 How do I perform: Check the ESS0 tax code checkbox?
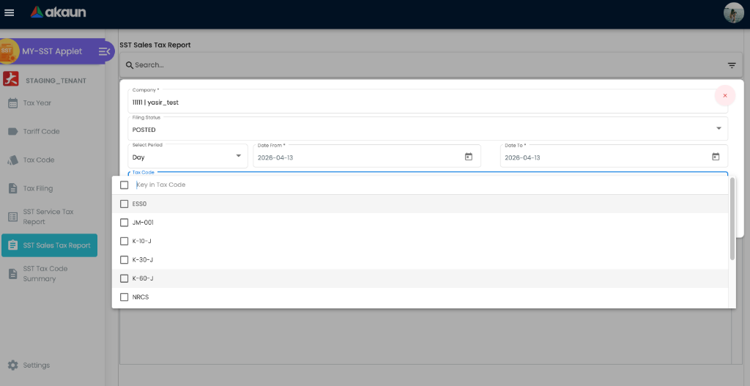pyautogui.click(x=125, y=204)
